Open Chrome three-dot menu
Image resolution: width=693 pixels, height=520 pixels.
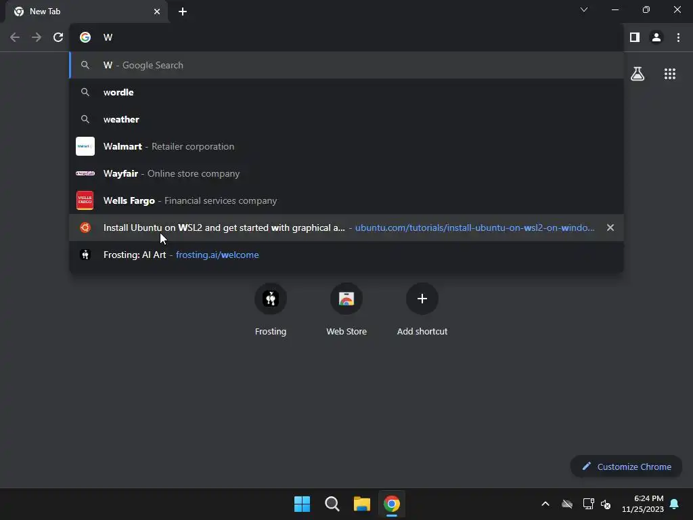pyautogui.click(x=678, y=37)
